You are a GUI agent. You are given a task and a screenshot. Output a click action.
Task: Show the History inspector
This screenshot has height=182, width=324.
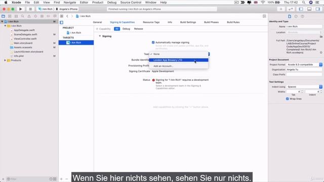296,16
